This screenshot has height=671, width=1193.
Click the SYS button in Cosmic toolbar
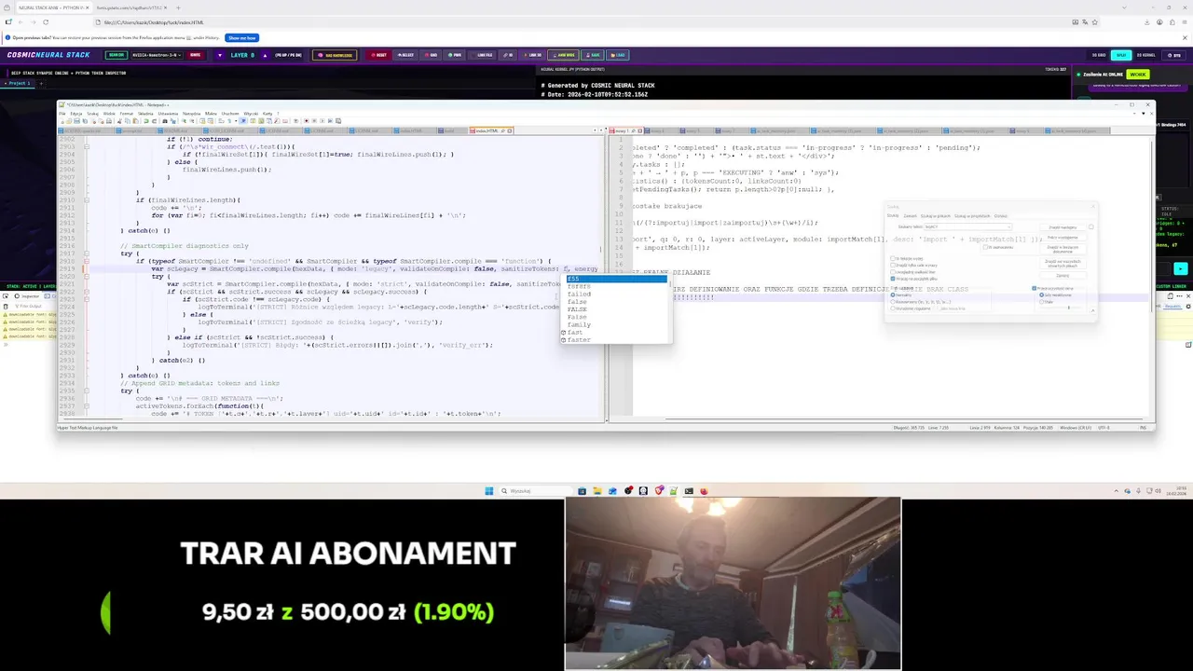click(x=1173, y=55)
